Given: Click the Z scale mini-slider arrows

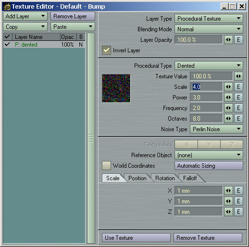Looking at the screenshot, I should 228,212.
